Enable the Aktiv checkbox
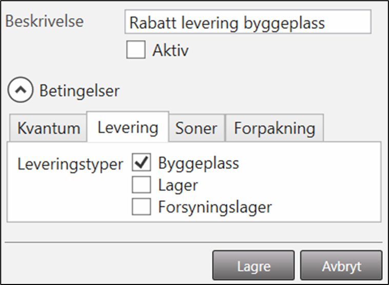Screen dimensions: 389x285 click(135, 50)
